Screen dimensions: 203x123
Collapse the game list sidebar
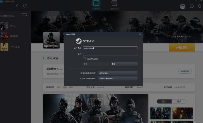(24, 15)
